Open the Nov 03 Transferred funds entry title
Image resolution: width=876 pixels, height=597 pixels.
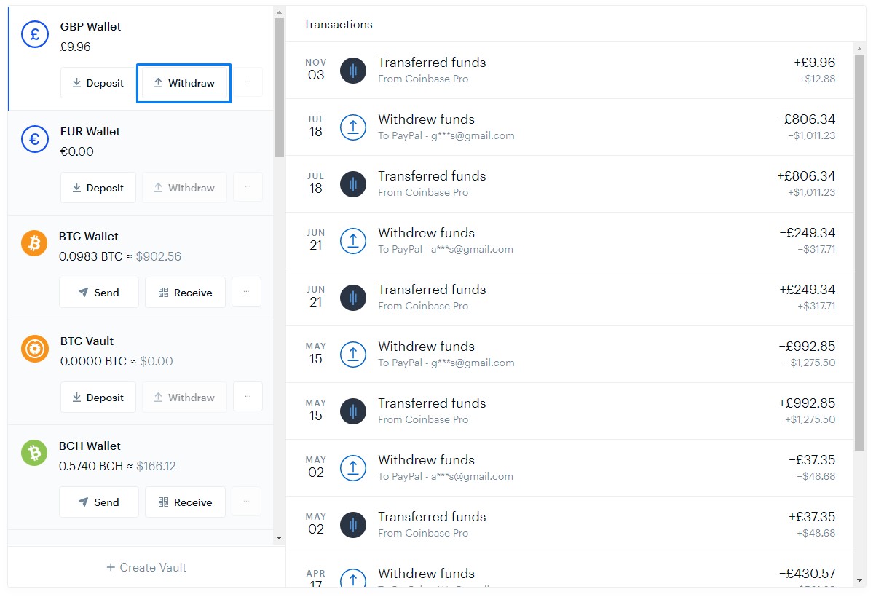point(432,63)
